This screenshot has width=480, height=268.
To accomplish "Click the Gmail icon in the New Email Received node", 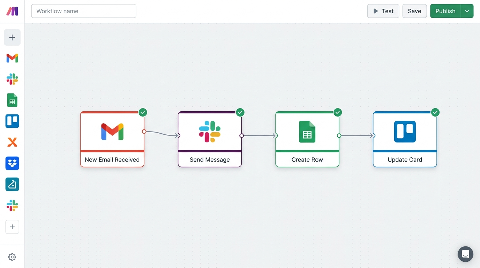I will pos(112,132).
